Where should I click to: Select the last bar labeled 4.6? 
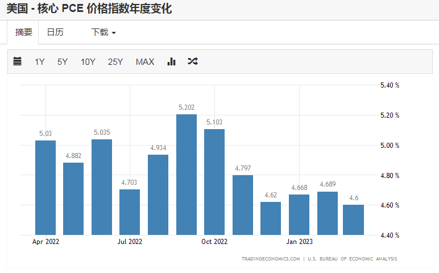point(354,220)
